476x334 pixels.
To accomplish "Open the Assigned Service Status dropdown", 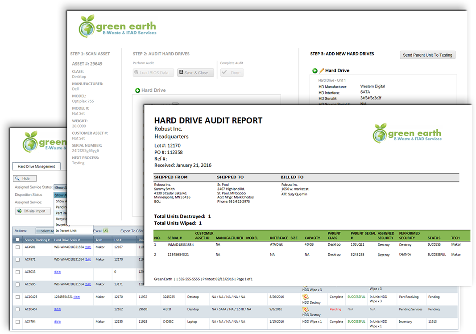I will [60, 188].
